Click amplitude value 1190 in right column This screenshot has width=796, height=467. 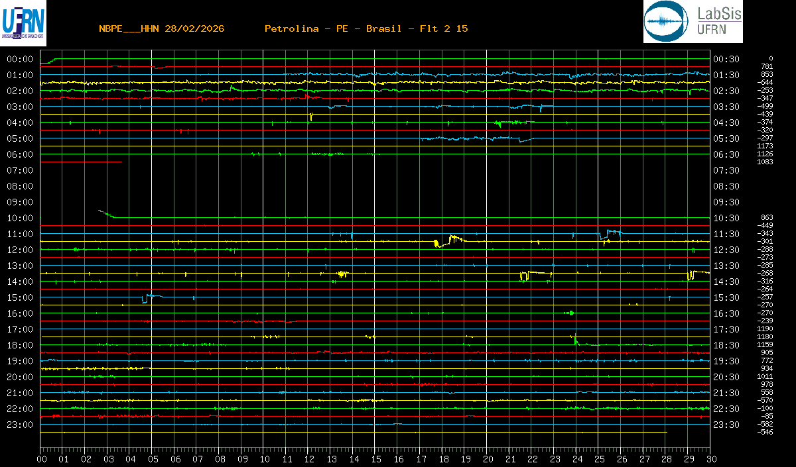point(765,329)
